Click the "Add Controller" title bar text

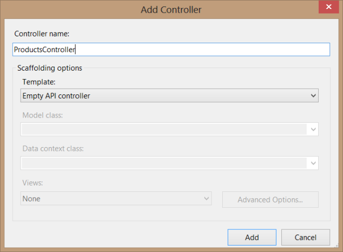point(171,9)
